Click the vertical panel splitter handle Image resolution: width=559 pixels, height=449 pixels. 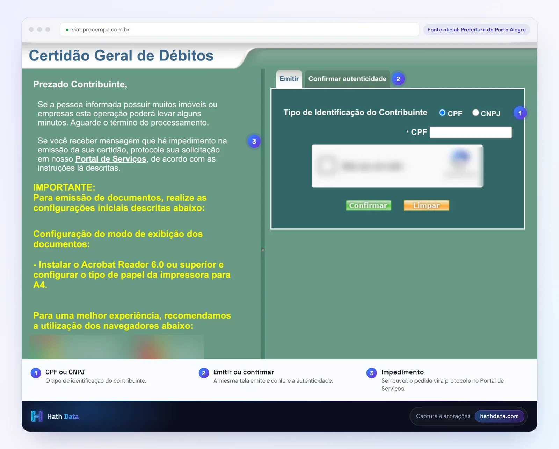pyautogui.click(x=263, y=250)
